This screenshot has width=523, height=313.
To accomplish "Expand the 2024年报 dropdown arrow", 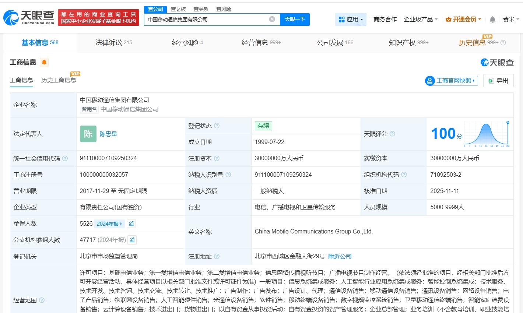I will (120, 223).
